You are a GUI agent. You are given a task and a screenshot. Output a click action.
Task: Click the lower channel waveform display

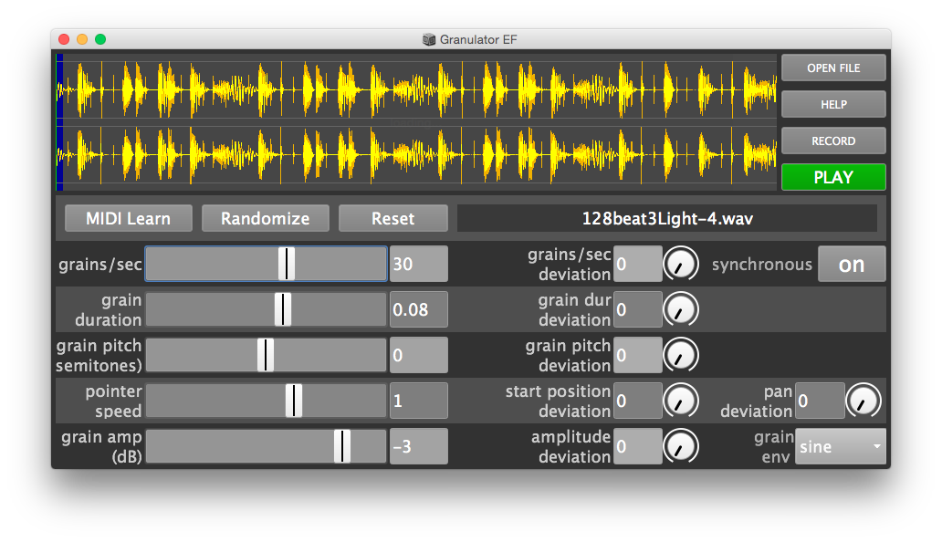pyautogui.click(x=416, y=157)
